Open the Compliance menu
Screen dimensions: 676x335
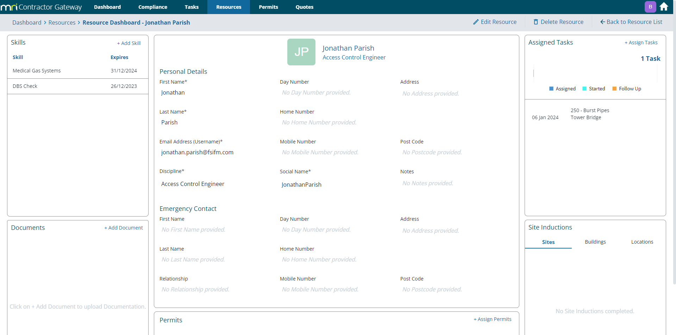pos(152,7)
